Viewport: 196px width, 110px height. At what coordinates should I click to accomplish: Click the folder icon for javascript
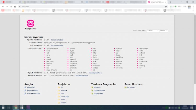pos(59,96)
